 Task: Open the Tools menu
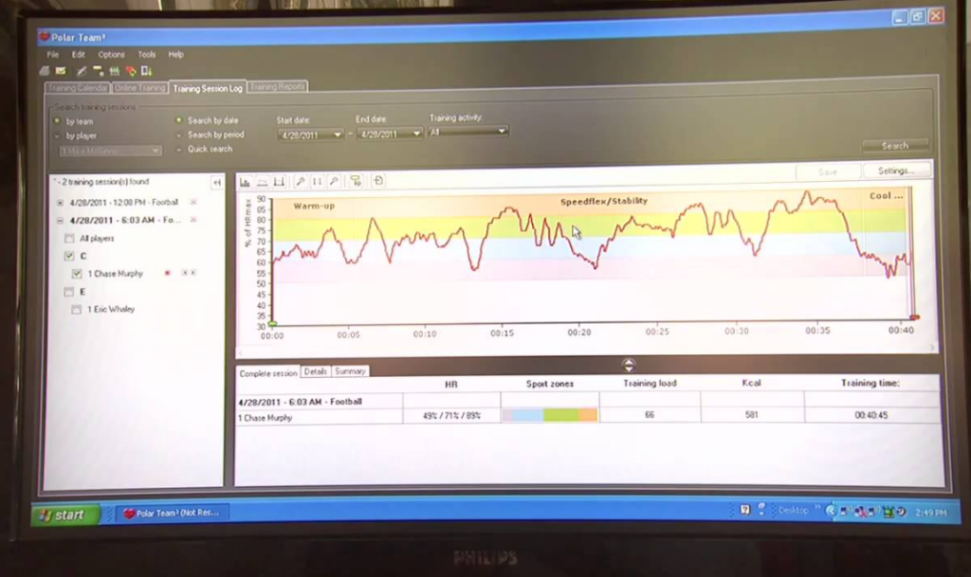(x=147, y=54)
